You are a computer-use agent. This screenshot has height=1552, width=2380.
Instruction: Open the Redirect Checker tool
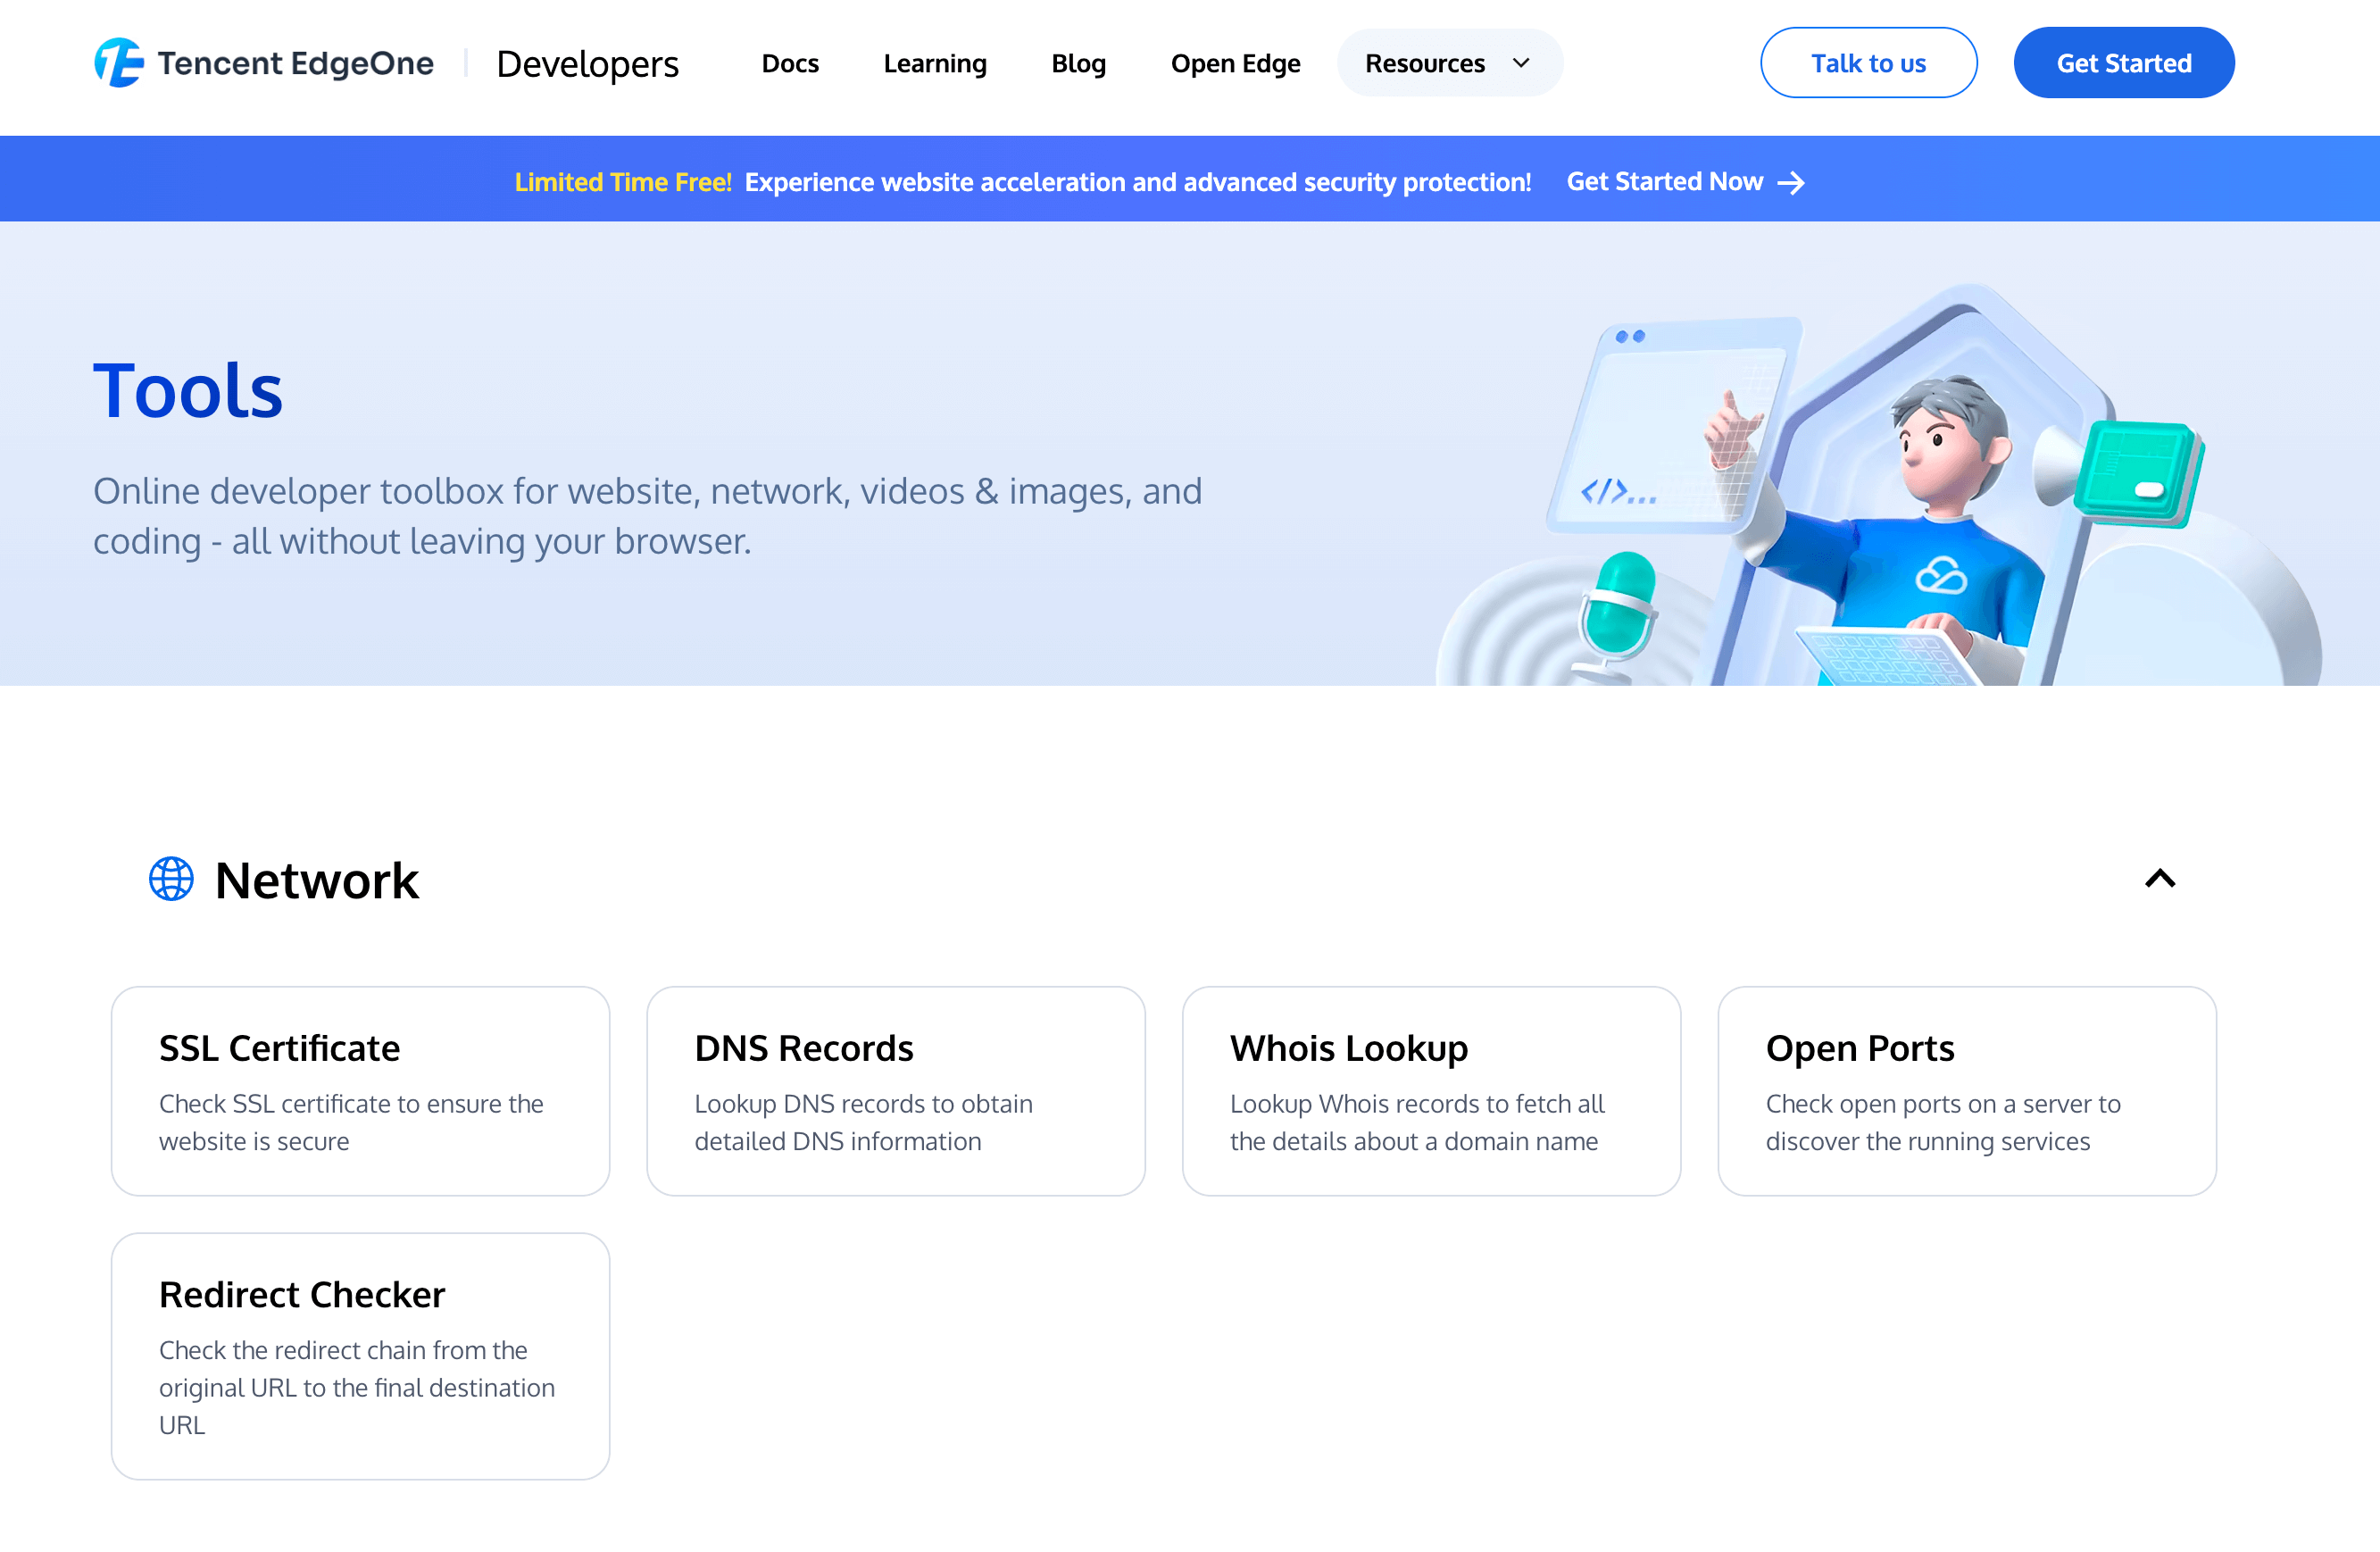(360, 1356)
